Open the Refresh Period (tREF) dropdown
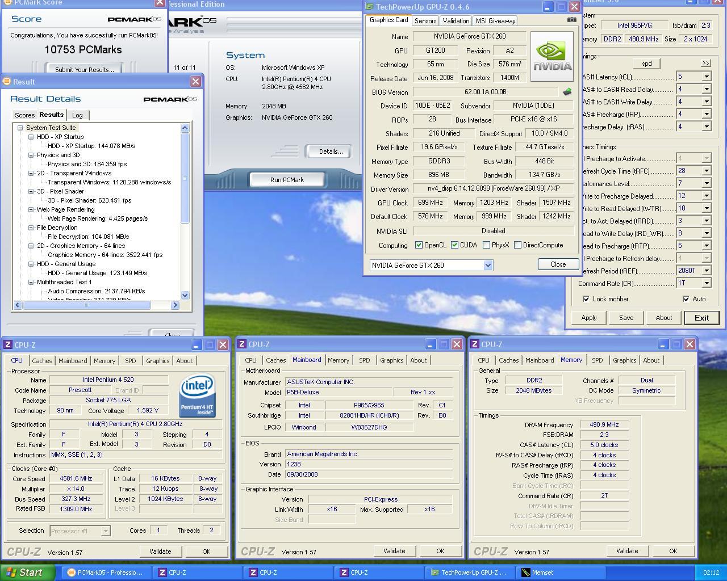 pos(707,271)
